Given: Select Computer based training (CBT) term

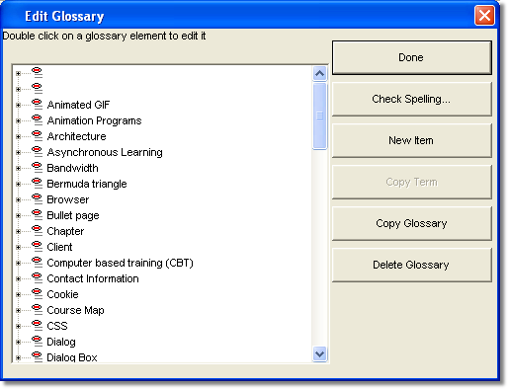Looking at the screenshot, I should (x=120, y=263).
